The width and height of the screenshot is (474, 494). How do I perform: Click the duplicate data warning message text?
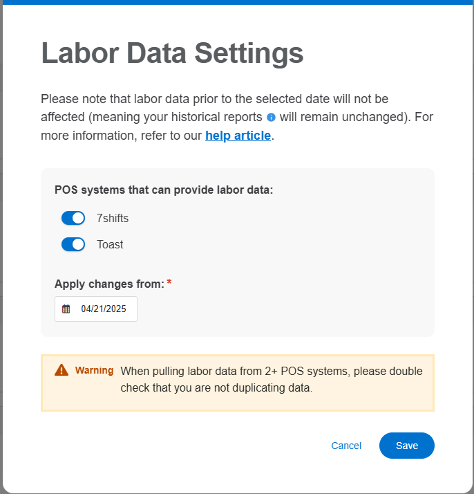(271, 379)
